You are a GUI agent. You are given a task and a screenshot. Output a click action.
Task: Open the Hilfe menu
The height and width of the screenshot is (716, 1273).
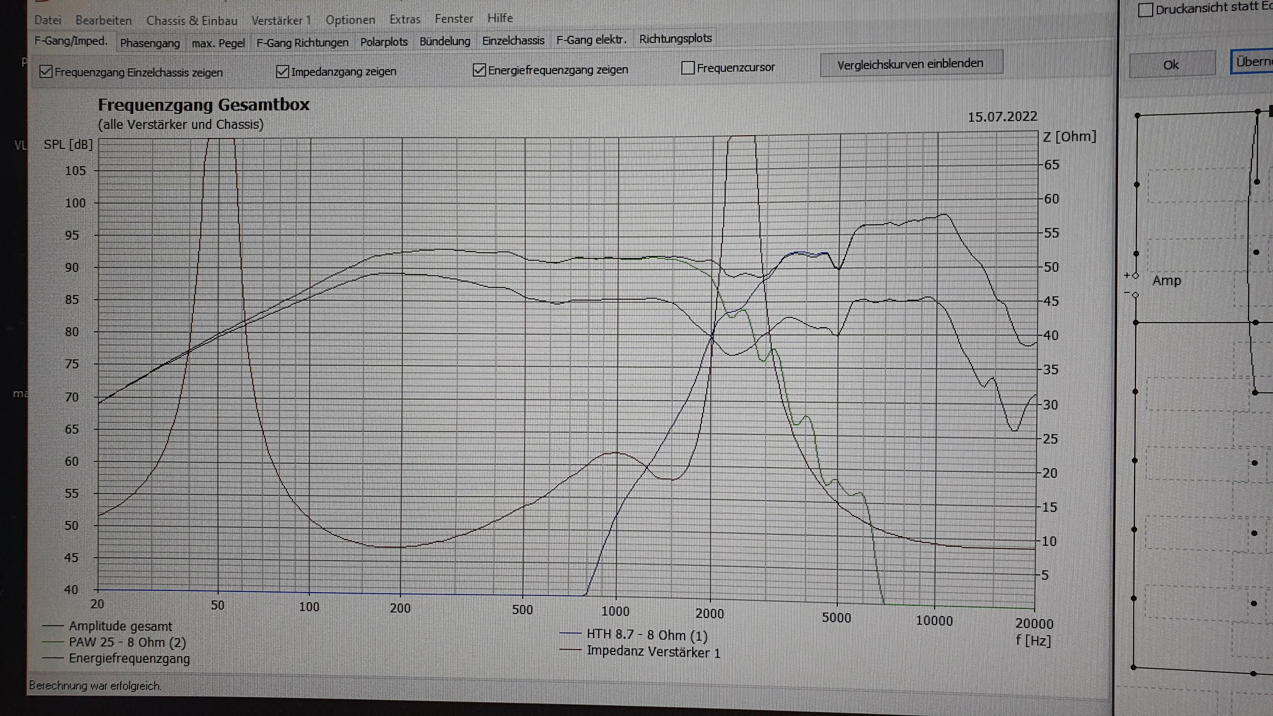pos(500,18)
